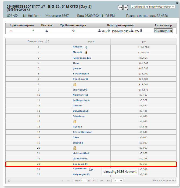The height and width of the screenshot is (188, 180).
Task: Click the icon beside player Raggaz
Action: pyautogui.click(x=87, y=47)
